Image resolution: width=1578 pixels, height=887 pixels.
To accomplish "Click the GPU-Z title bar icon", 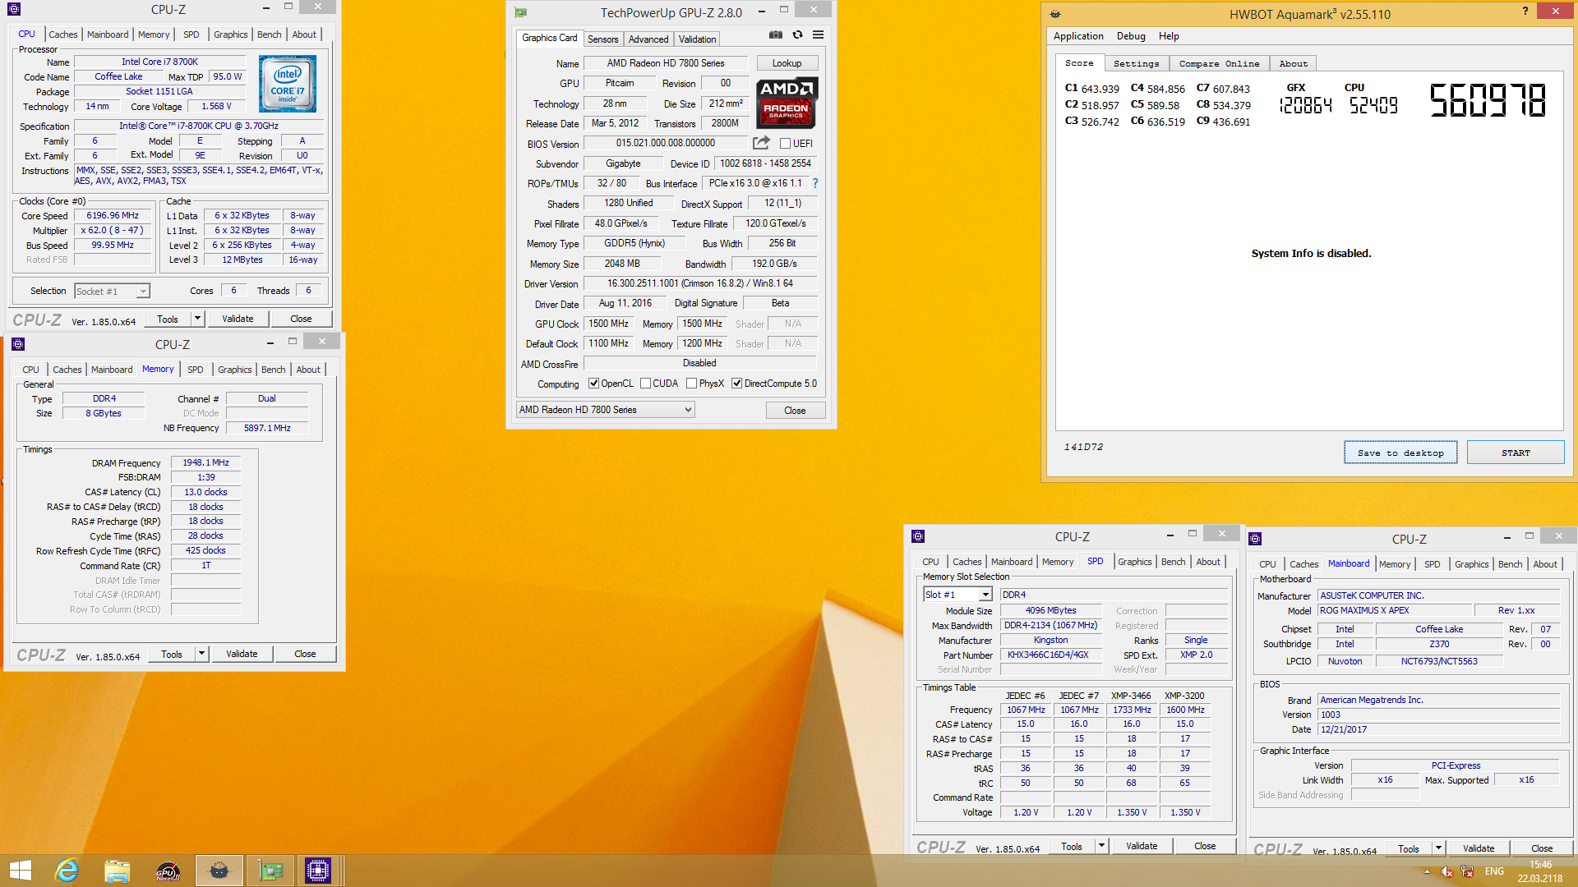I will click(x=520, y=12).
